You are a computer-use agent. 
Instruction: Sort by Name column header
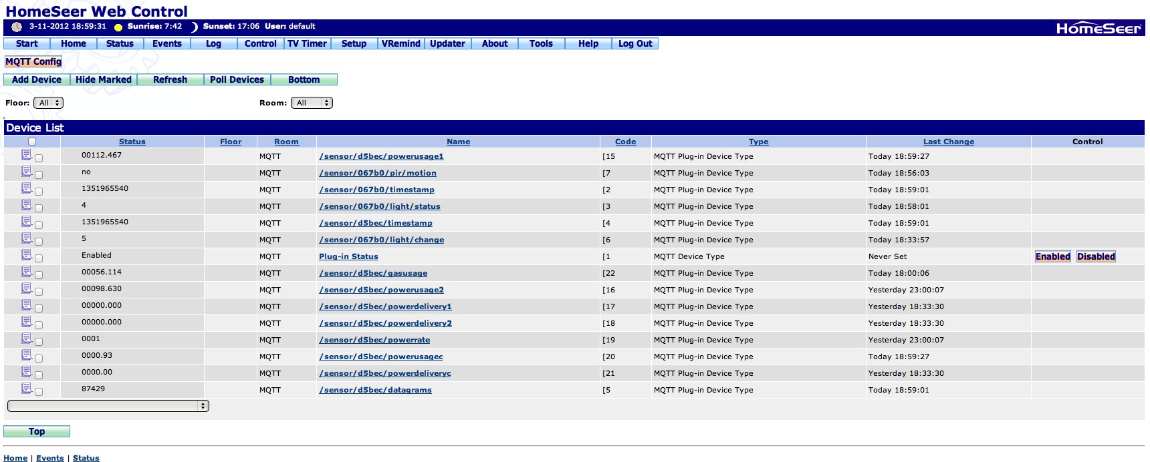459,142
